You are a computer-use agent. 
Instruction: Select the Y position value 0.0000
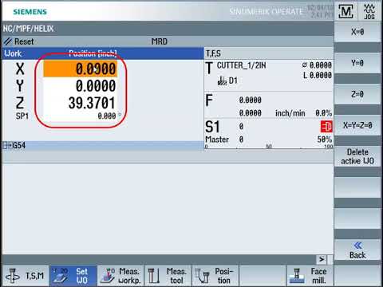(x=96, y=86)
